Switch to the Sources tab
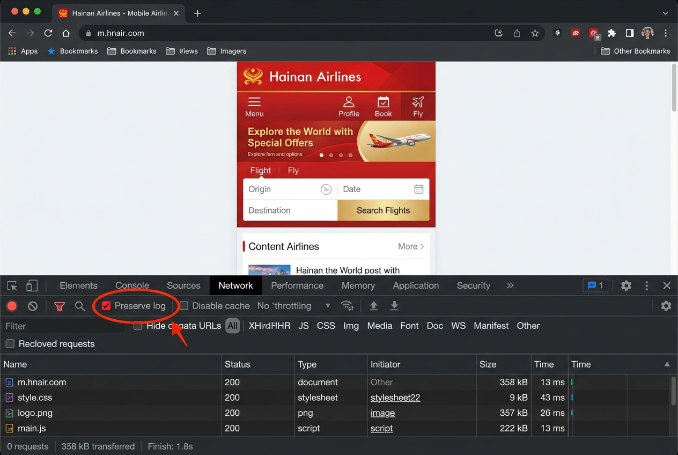 183,286
